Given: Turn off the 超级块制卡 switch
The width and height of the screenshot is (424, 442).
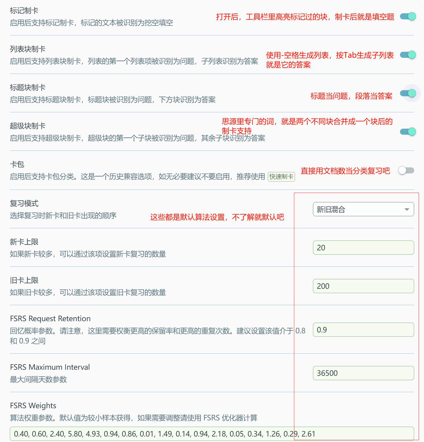Looking at the screenshot, I should [x=408, y=132].
